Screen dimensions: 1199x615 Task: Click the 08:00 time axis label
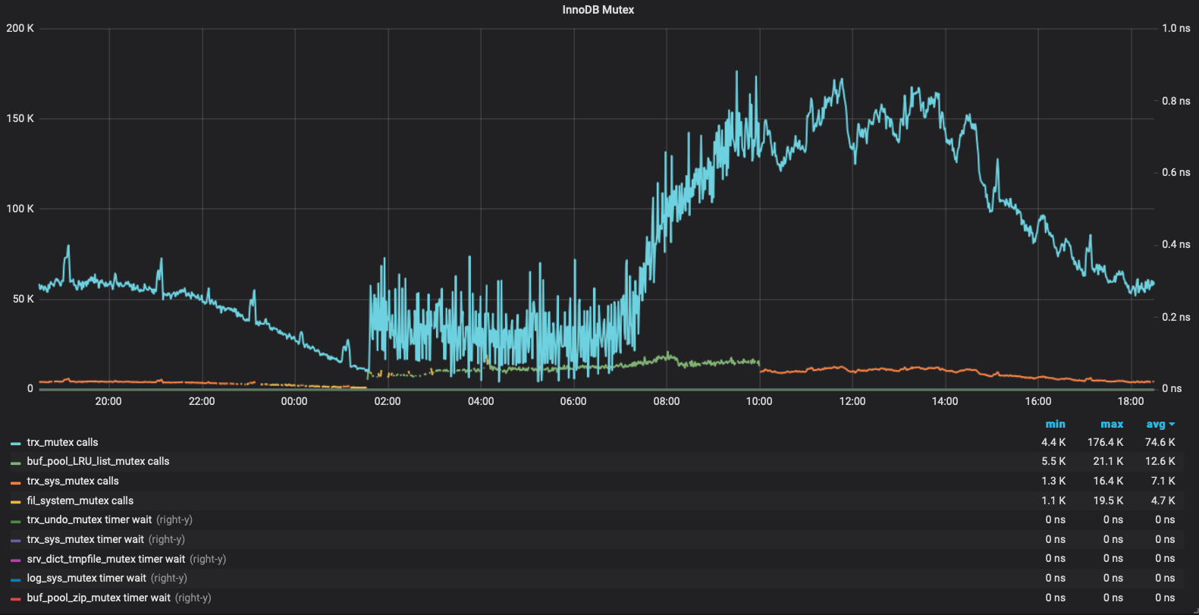point(667,401)
